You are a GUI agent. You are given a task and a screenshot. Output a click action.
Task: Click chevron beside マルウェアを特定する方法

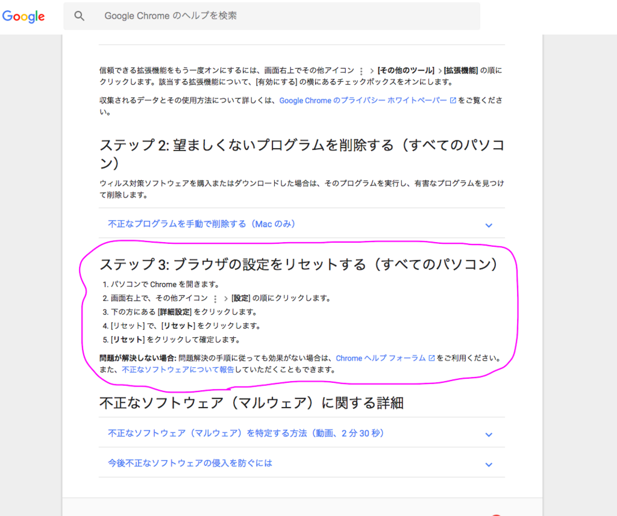pyautogui.click(x=489, y=435)
